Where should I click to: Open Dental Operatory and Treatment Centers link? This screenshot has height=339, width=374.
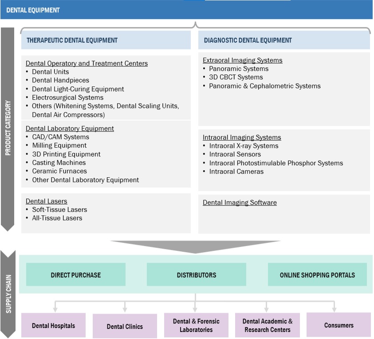click(x=87, y=63)
